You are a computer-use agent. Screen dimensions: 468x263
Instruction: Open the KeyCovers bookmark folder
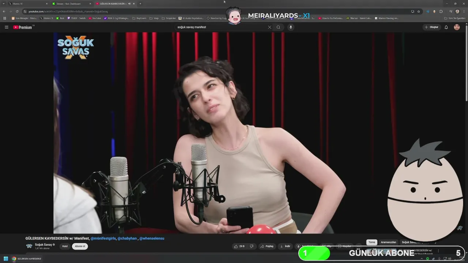[x=139, y=18]
